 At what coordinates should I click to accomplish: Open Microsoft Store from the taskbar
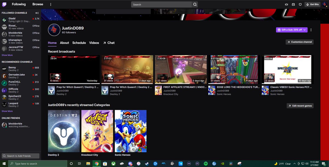105,163
